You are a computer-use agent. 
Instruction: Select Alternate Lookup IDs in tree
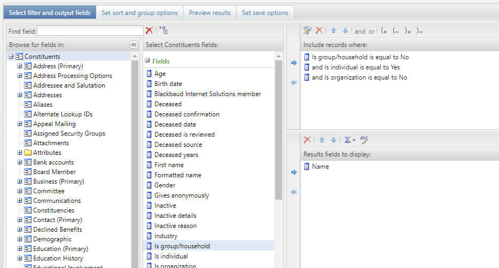pos(63,114)
